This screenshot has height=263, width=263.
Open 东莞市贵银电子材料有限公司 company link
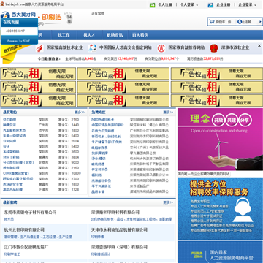[30, 213]
